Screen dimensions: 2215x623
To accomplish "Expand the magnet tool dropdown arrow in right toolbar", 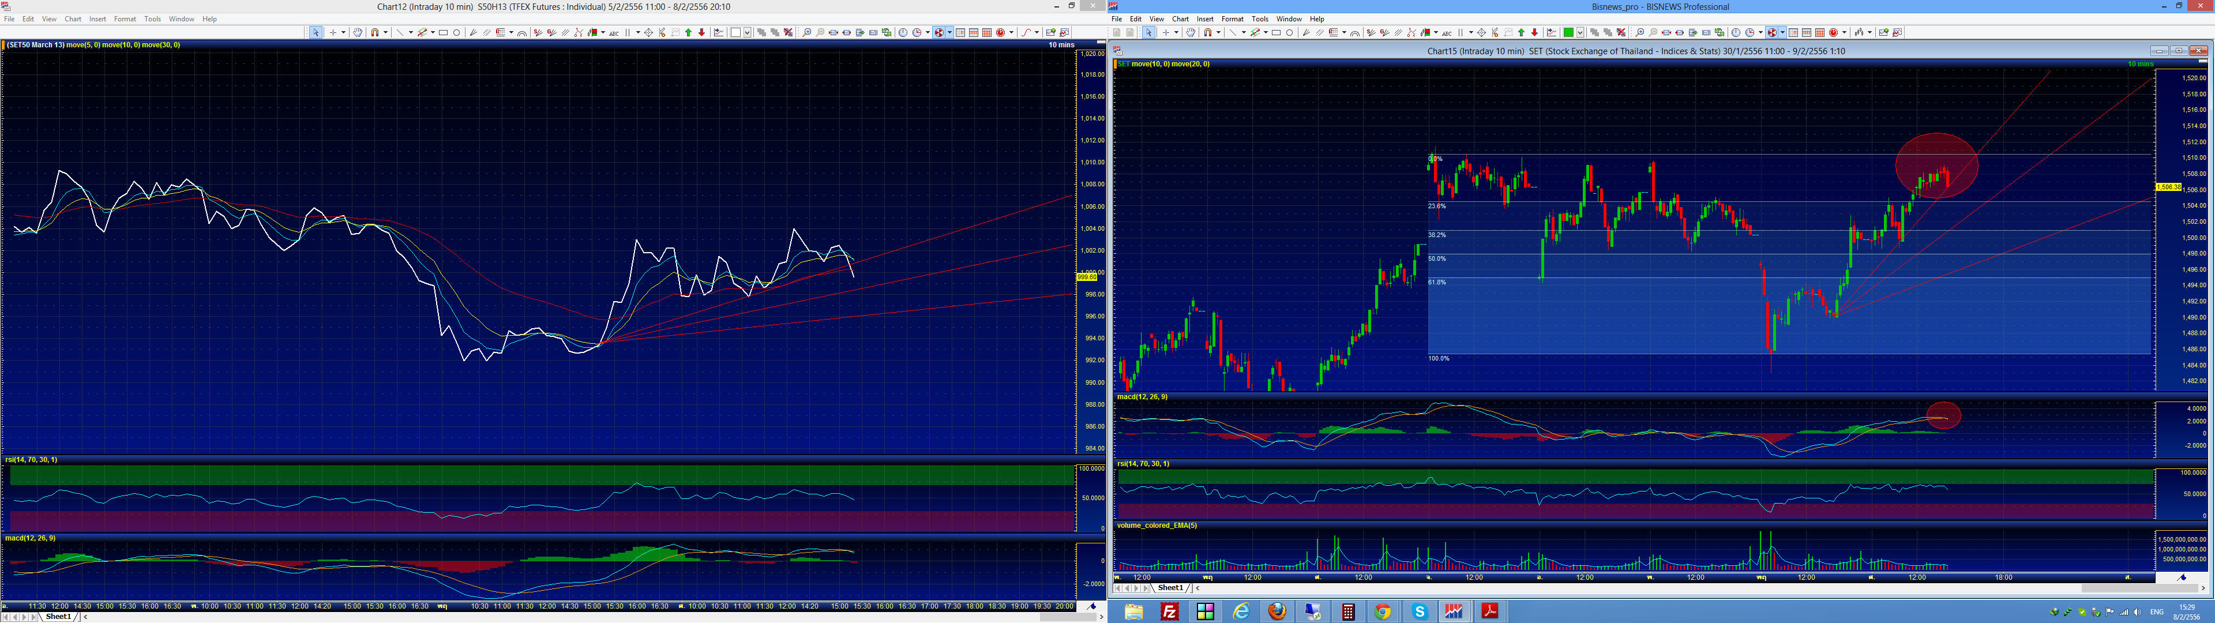I will pos(1218,33).
